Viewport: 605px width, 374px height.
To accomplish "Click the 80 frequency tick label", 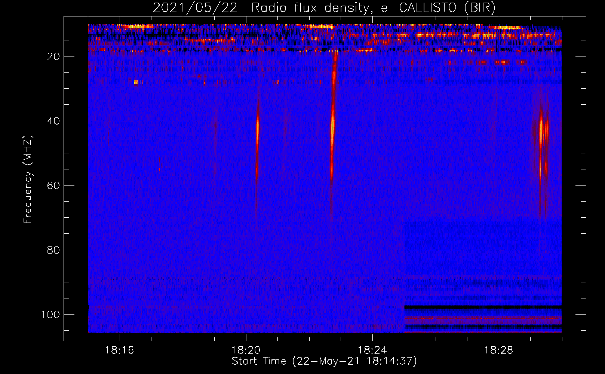I will (x=54, y=250).
